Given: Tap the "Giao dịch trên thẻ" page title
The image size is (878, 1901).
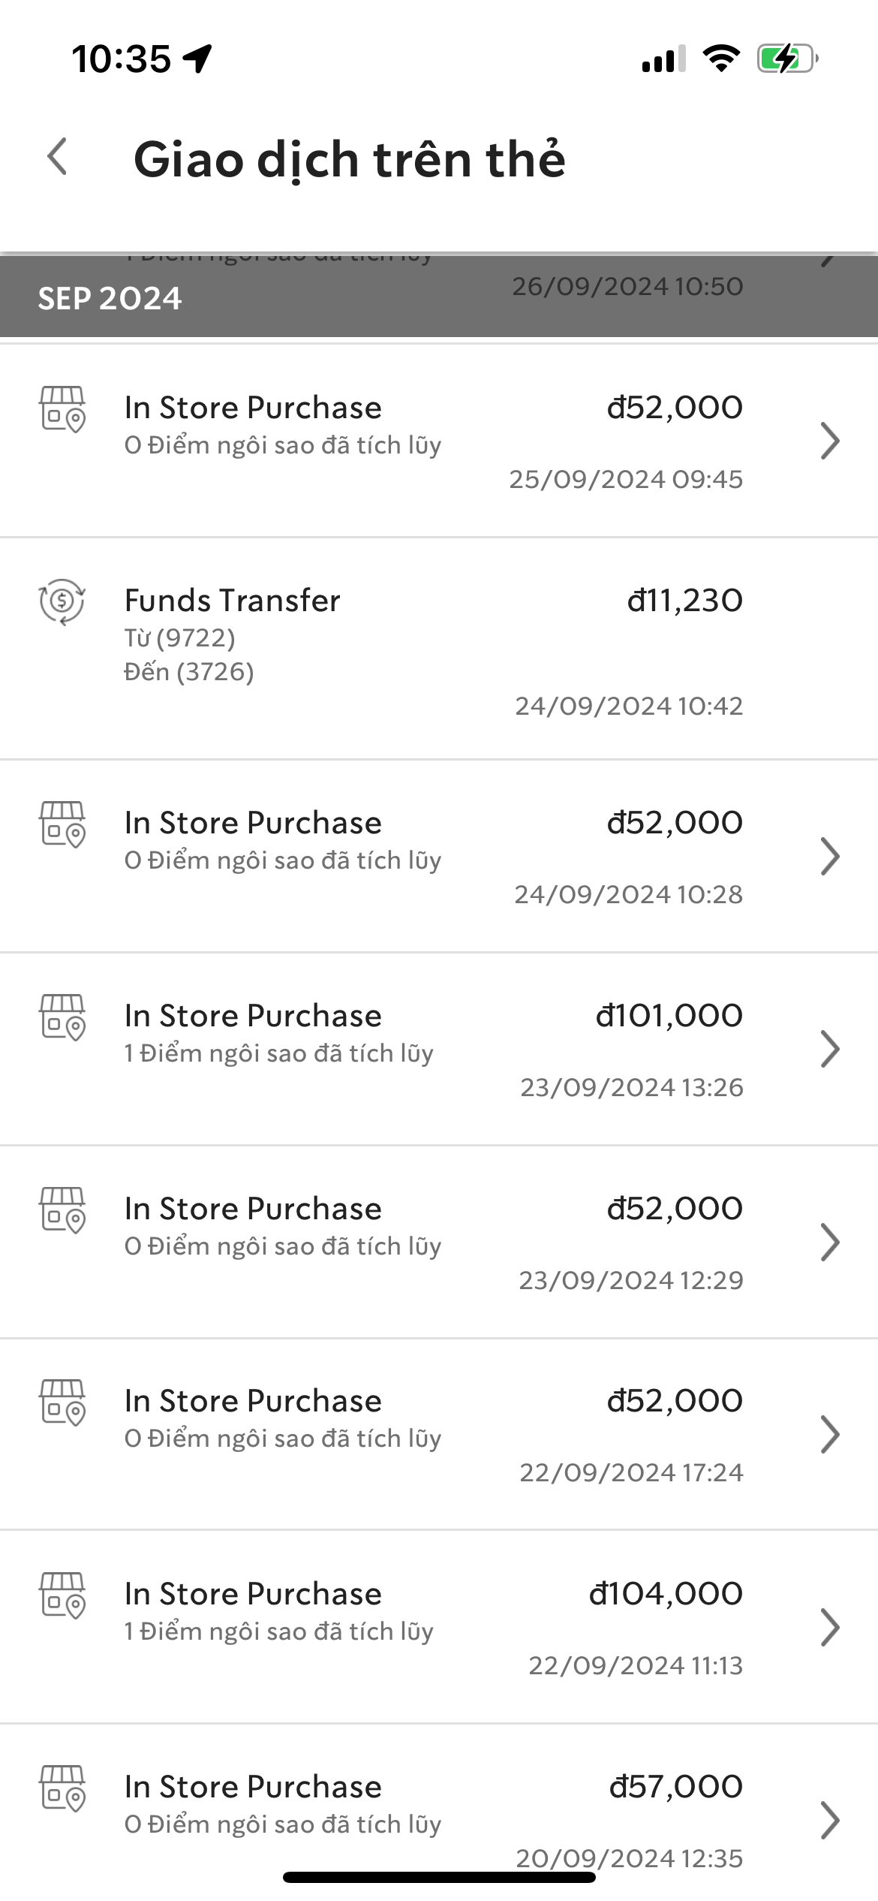Looking at the screenshot, I should (x=349, y=159).
